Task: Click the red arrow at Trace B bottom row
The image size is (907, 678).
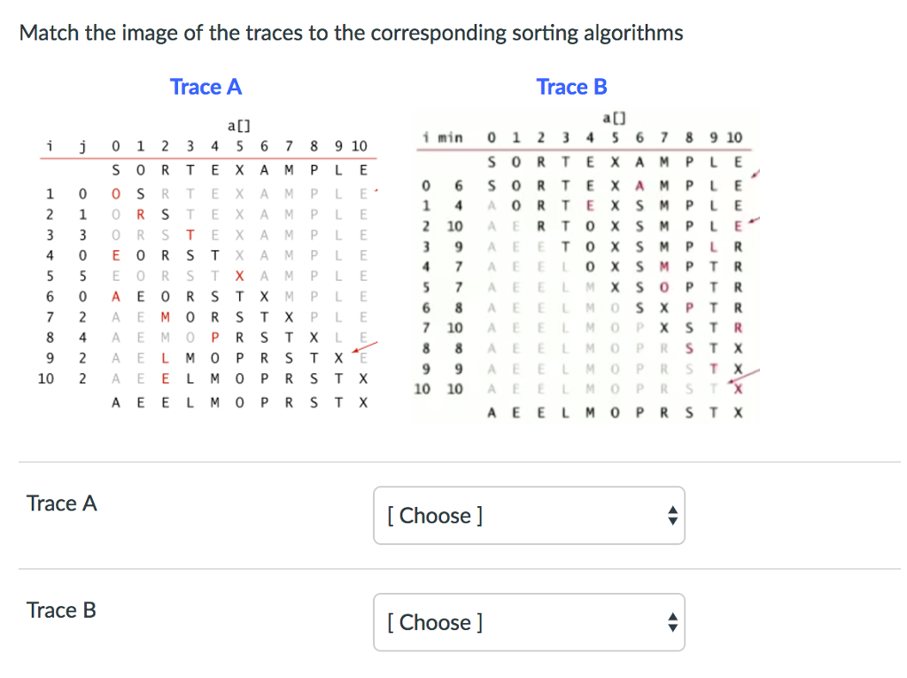Action: 744,376
